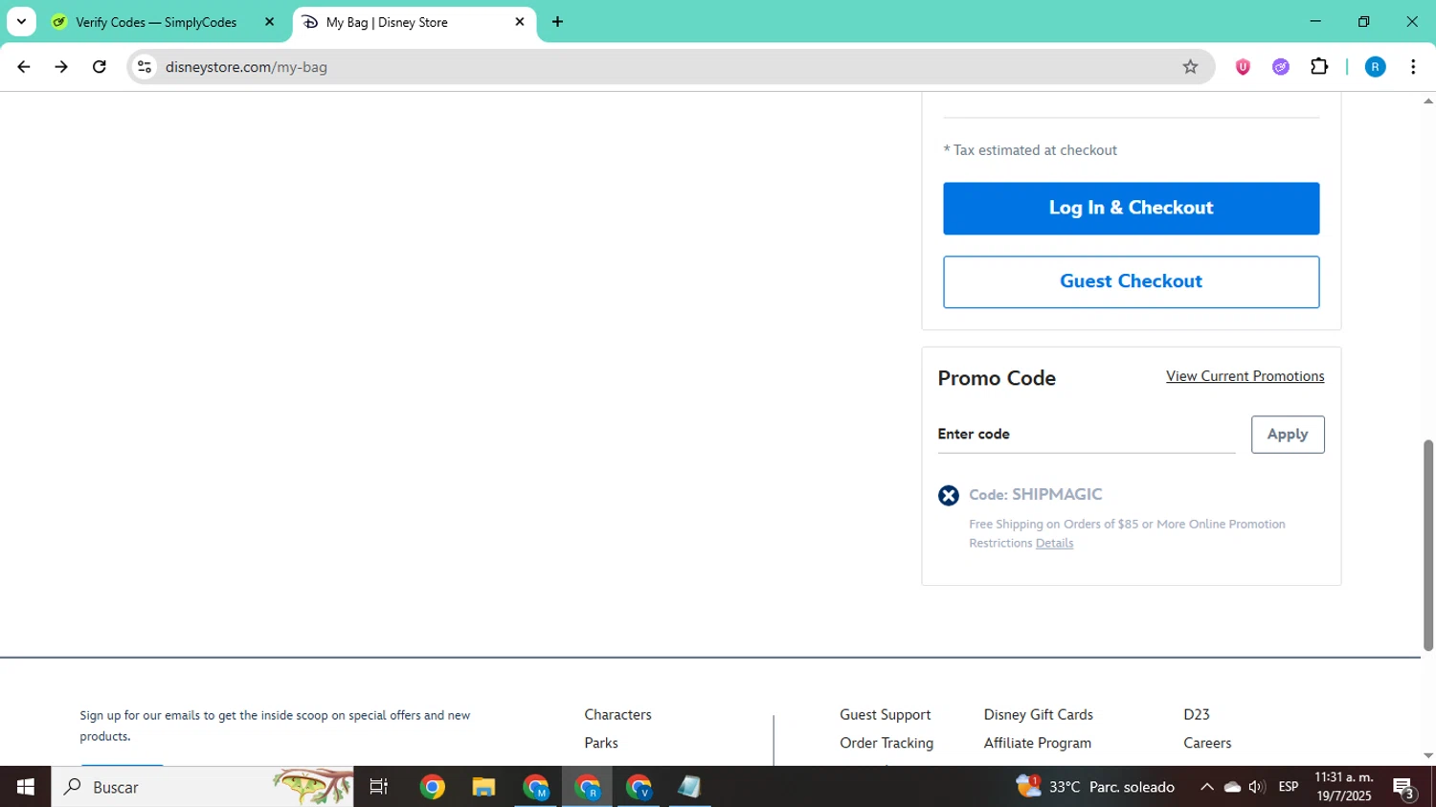Viewport: 1436px width, 807px height.
Task: Open the weather widget 33°C
Action: 1095,787
